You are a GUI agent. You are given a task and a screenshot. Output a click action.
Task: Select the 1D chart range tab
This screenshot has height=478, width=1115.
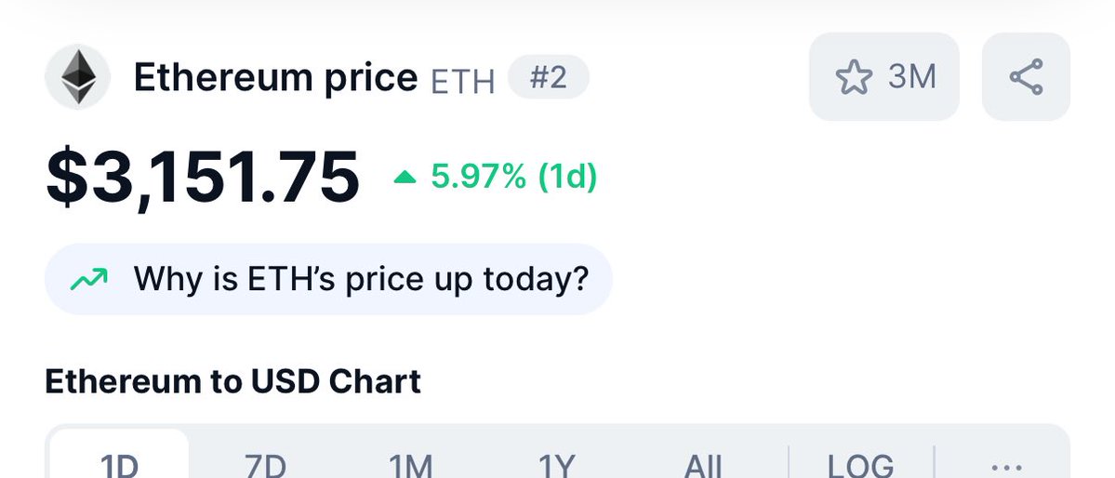click(119, 466)
